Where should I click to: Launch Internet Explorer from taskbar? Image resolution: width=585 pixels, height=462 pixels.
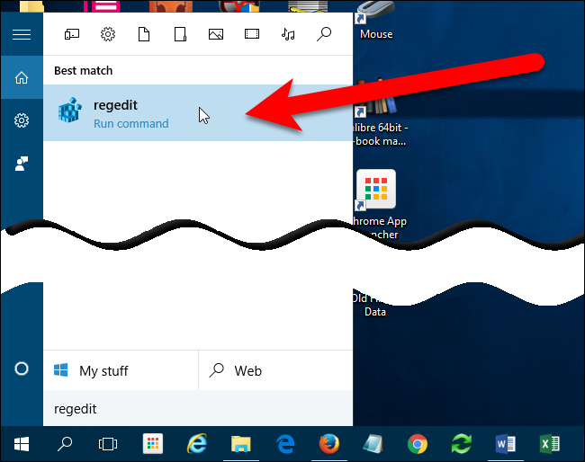click(197, 444)
